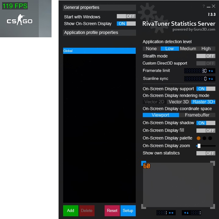The image size is (219, 219).
Task: Close the RivaTuner Statistics Server window
Action: 214,6
